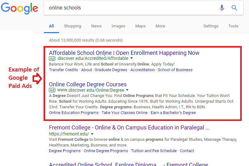
Task: Click the 'About 13,900,000 results' text
Action: click(x=86, y=40)
